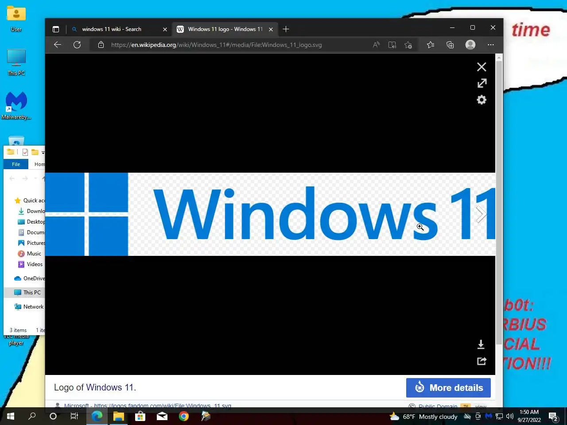The width and height of the screenshot is (567, 425).
Task: Open Music in File Explorer sidebar
Action: point(30,254)
